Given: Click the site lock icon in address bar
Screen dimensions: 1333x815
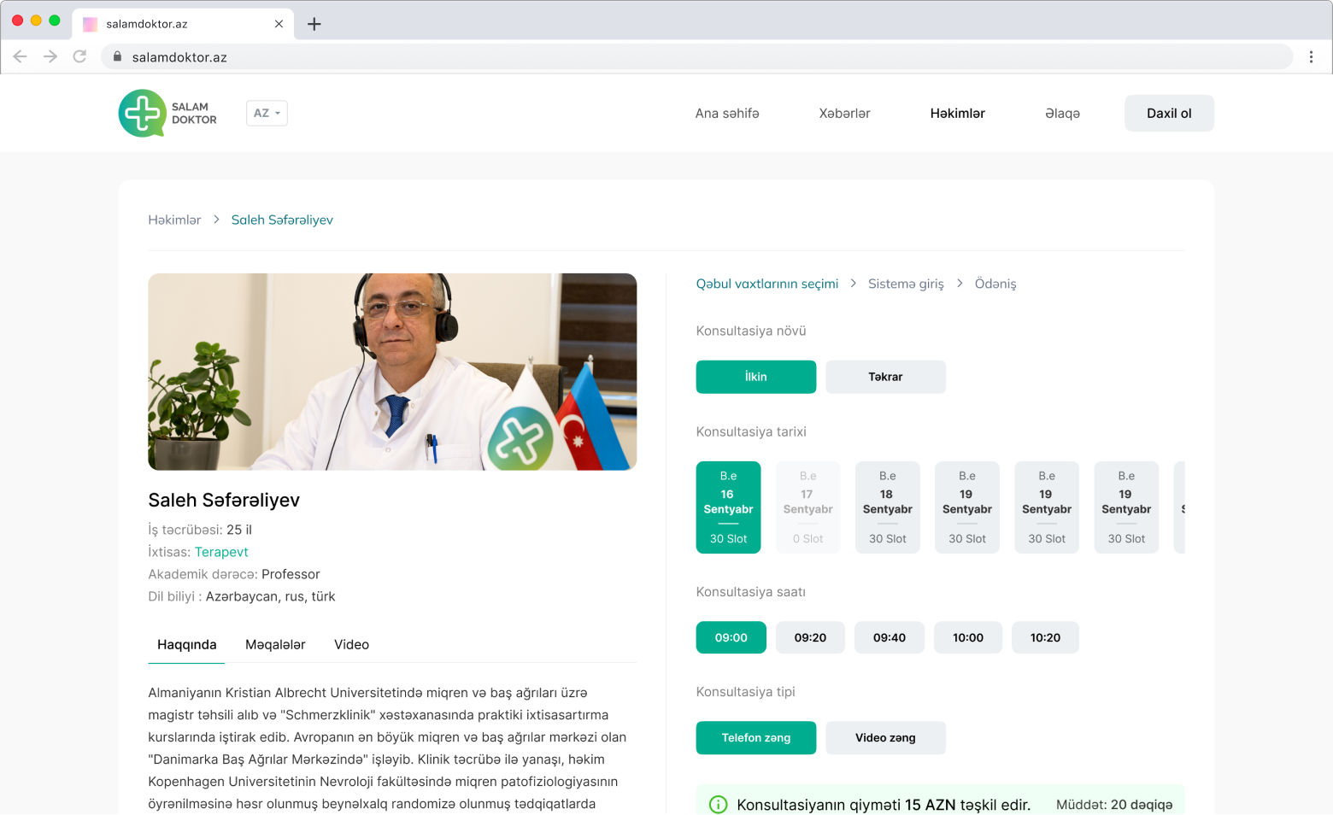Looking at the screenshot, I should (x=117, y=56).
